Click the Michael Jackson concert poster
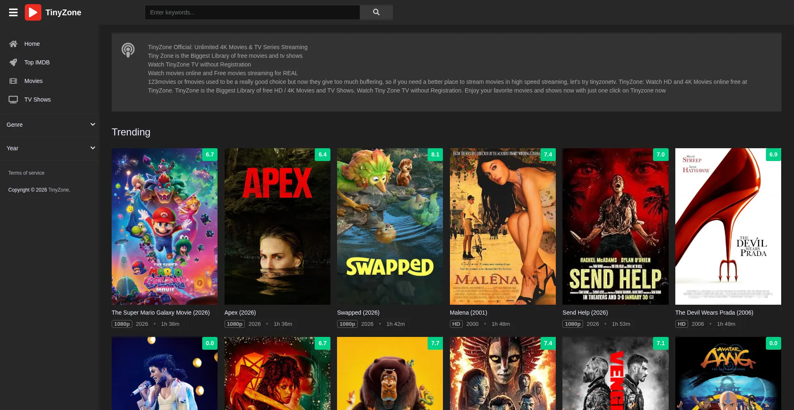 [x=165, y=374]
